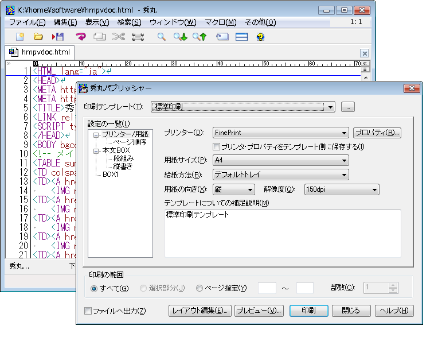
Task: Click the Publisher dialog title icon
Action: (x=83, y=88)
